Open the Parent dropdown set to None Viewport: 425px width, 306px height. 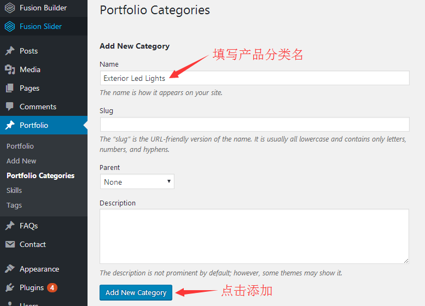137,182
